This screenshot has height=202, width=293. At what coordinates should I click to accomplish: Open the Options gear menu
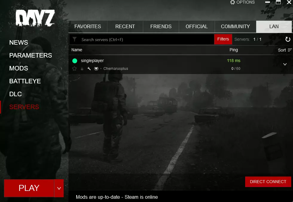(242, 2)
